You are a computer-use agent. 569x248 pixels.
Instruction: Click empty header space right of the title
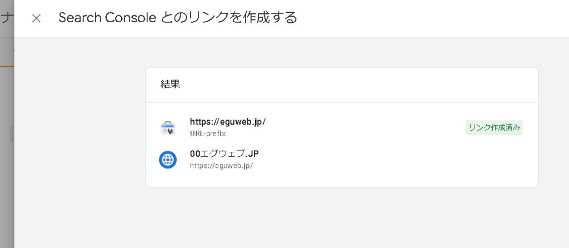(433, 18)
